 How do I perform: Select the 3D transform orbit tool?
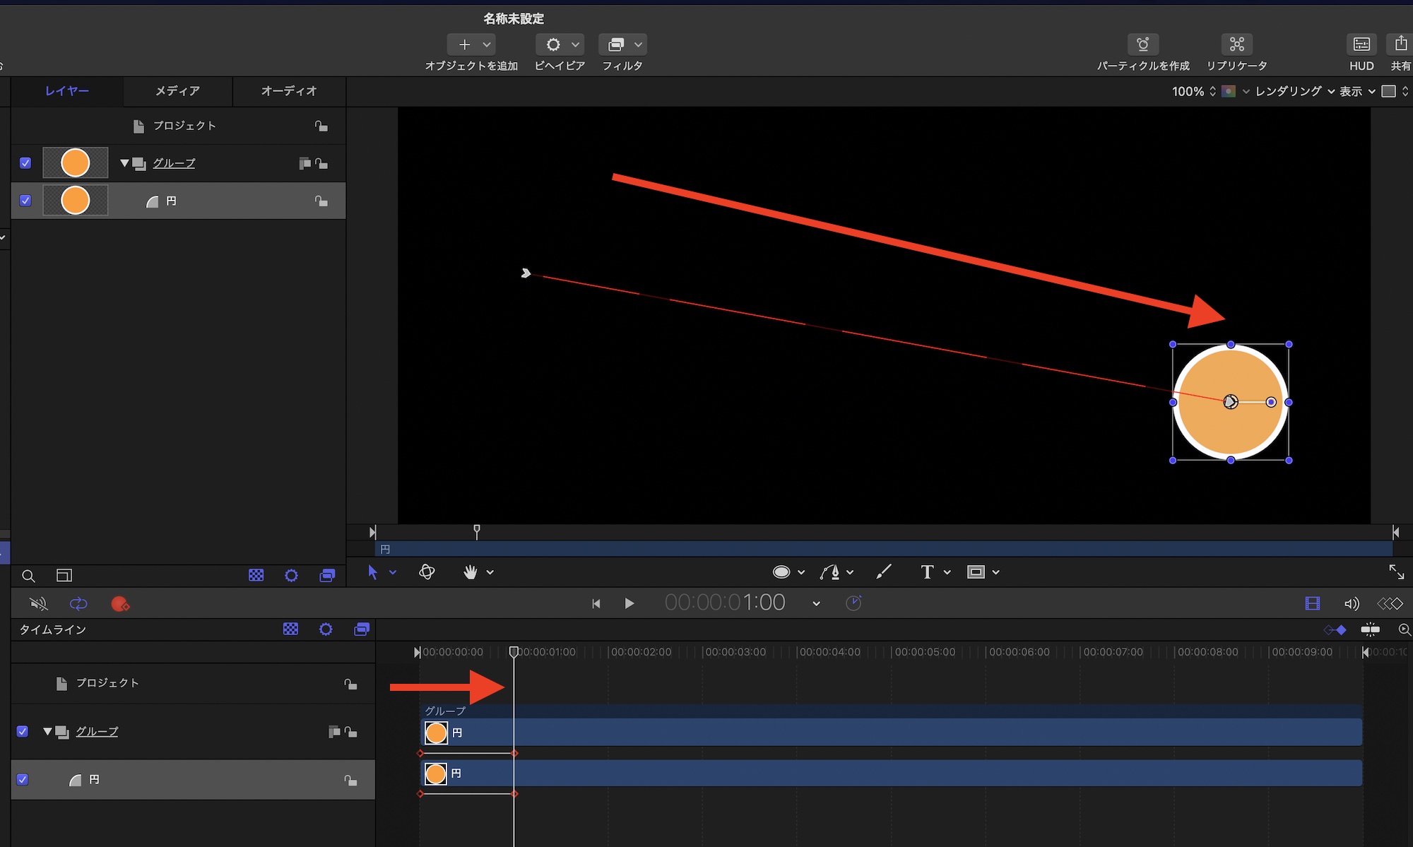pos(427,572)
